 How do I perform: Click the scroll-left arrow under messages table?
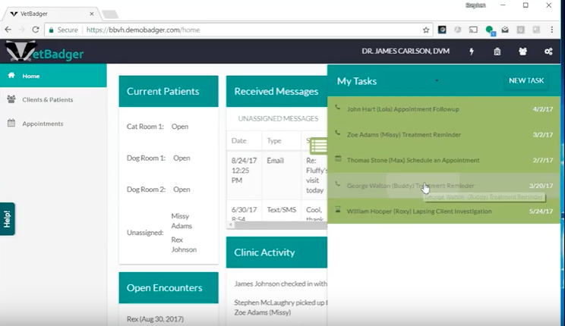click(x=231, y=224)
